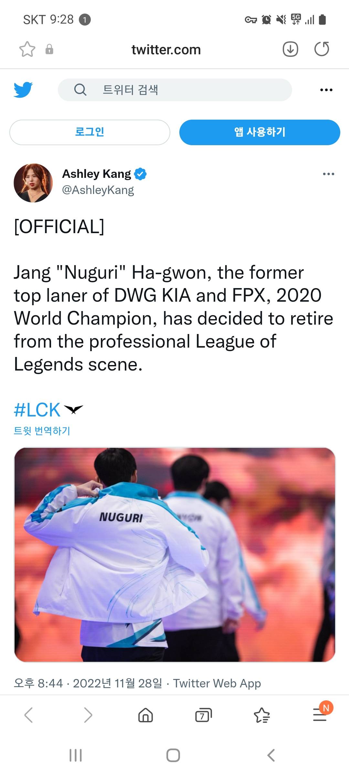The height and width of the screenshot is (776, 349).
Task: Tap the Android recent apps button
Action: (76, 755)
